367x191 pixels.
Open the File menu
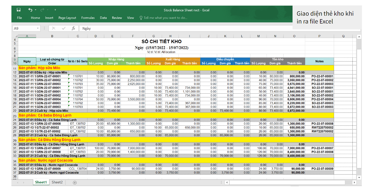(x=19, y=18)
